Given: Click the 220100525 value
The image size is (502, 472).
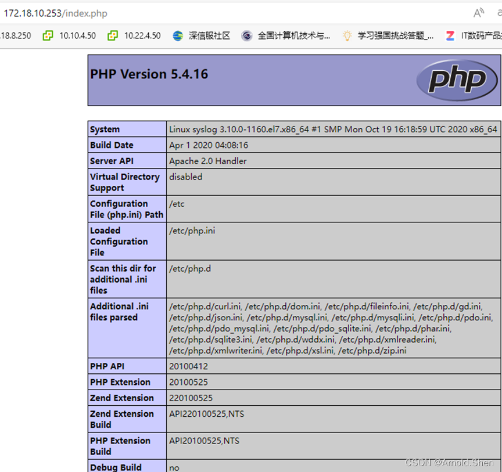Looking at the screenshot, I should point(191,398).
